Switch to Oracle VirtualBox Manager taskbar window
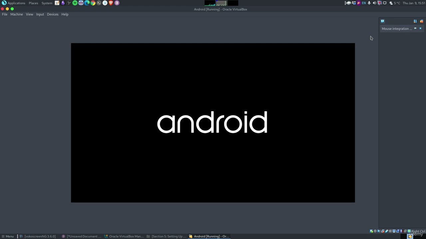 point(124,236)
